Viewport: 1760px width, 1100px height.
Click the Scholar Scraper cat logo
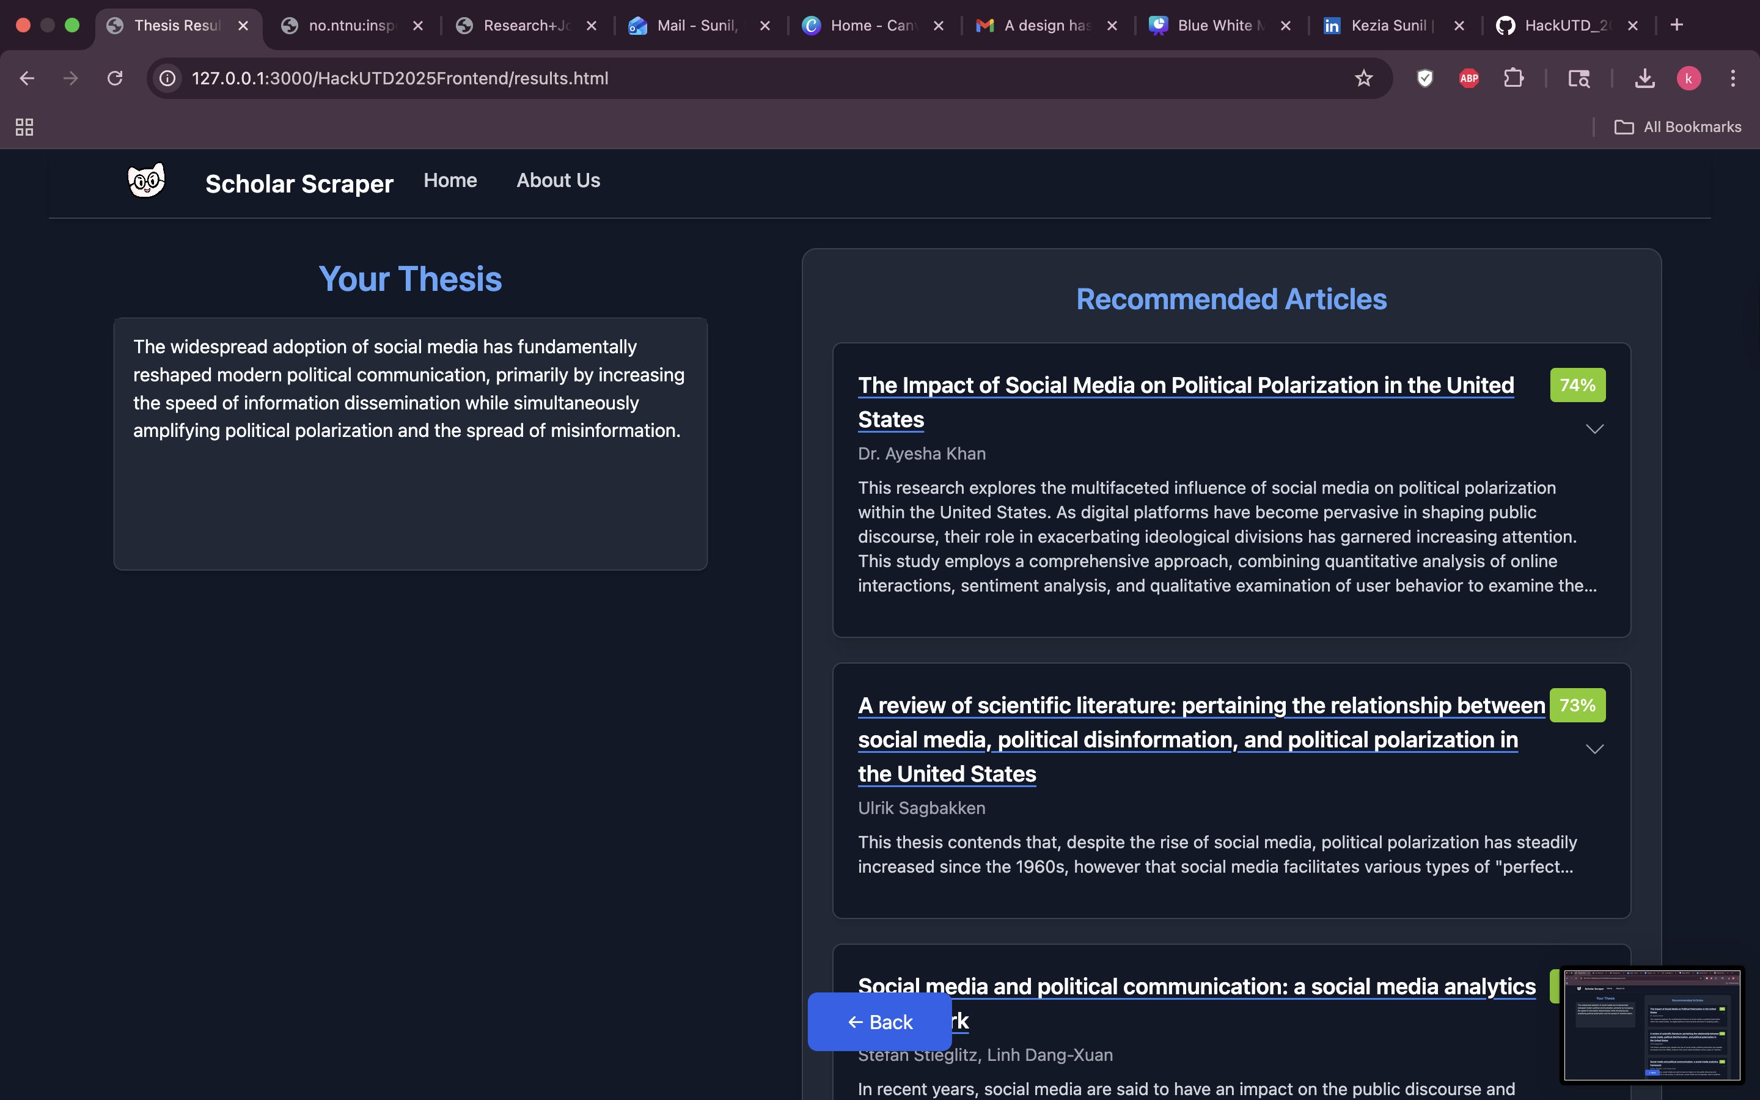click(146, 180)
